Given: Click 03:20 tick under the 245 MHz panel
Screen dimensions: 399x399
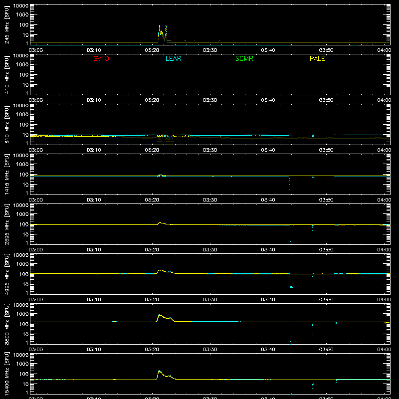Looking at the screenshot, I should [x=152, y=50].
